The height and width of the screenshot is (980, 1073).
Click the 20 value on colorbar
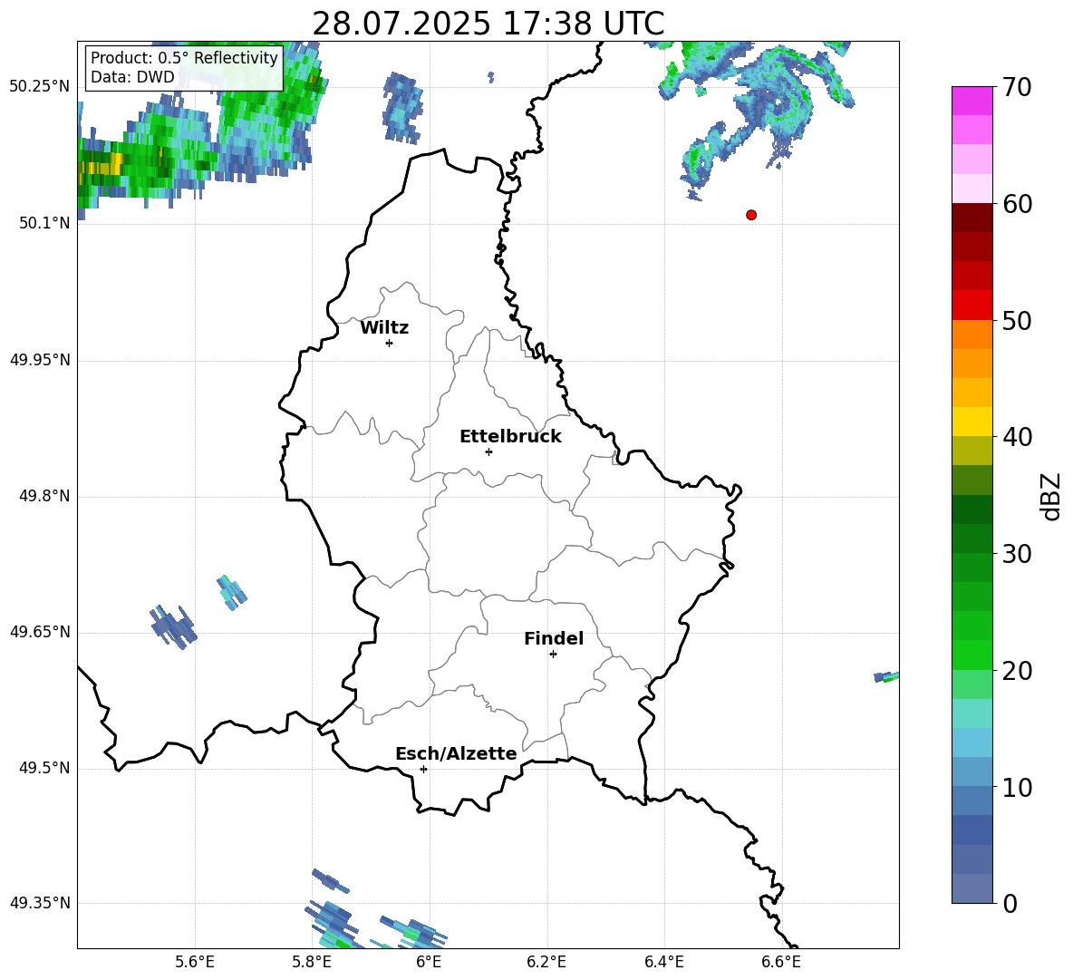[x=1017, y=672]
